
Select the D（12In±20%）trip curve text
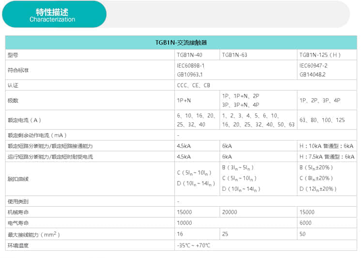[x=318, y=189]
